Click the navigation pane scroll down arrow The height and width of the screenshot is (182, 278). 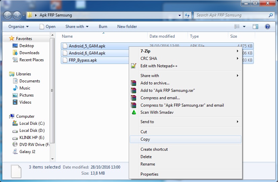coord(52,159)
